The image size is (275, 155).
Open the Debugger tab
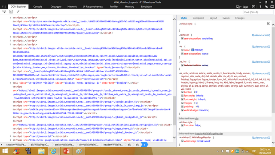pyautogui.click(x=56, y=7)
